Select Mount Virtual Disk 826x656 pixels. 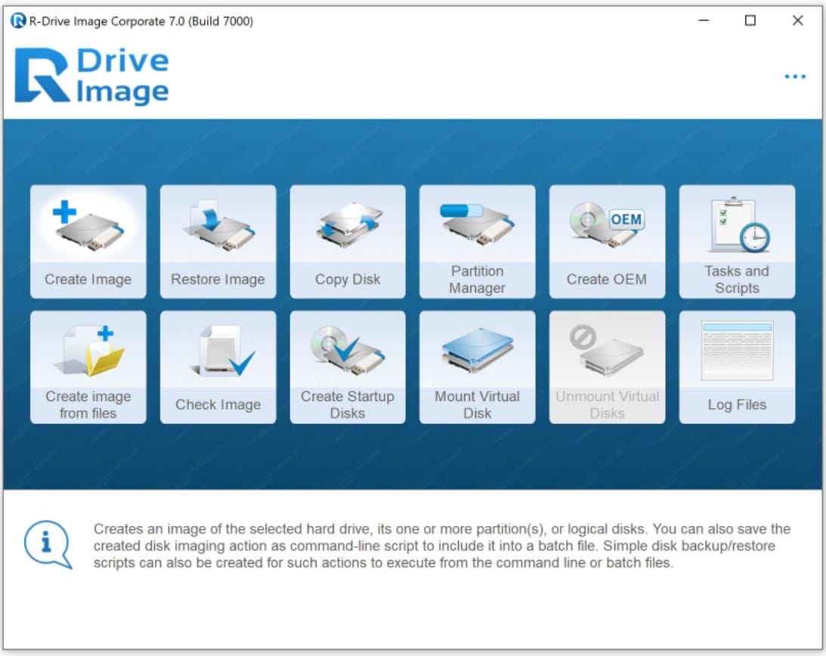(477, 367)
